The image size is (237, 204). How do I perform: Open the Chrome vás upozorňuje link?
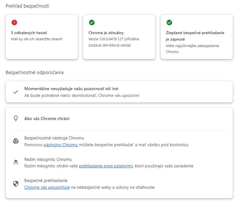tap(47, 187)
